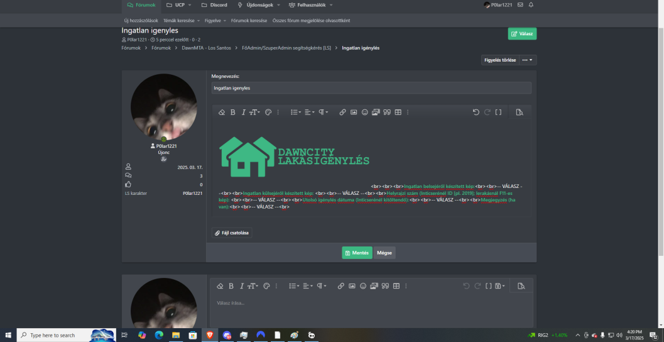The height and width of the screenshot is (342, 664).
Task: Open the text color palette
Action: point(268,113)
